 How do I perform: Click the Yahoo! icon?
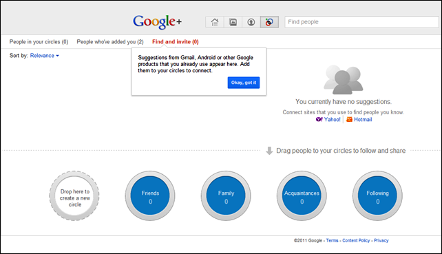click(319, 120)
